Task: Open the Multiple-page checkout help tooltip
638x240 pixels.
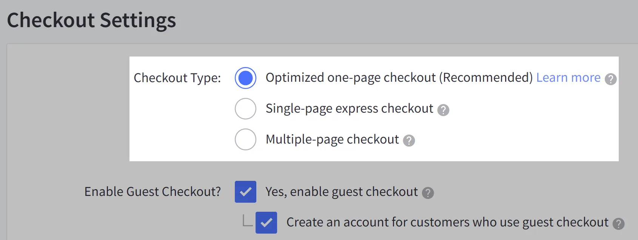Action: click(409, 141)
